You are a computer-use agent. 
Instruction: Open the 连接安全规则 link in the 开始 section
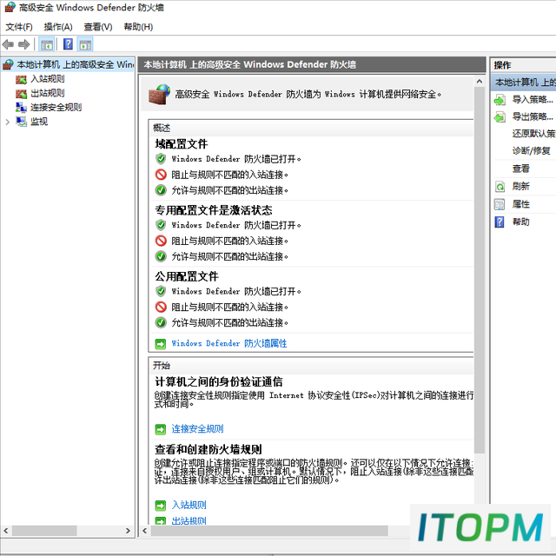(197, 428)
